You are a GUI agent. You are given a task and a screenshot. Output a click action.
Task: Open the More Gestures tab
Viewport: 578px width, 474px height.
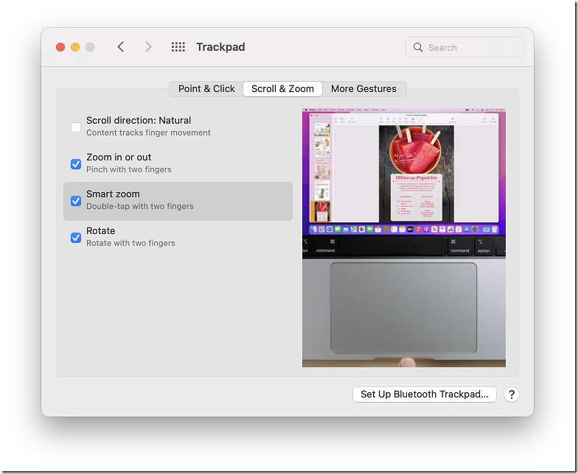coord(363,88)
